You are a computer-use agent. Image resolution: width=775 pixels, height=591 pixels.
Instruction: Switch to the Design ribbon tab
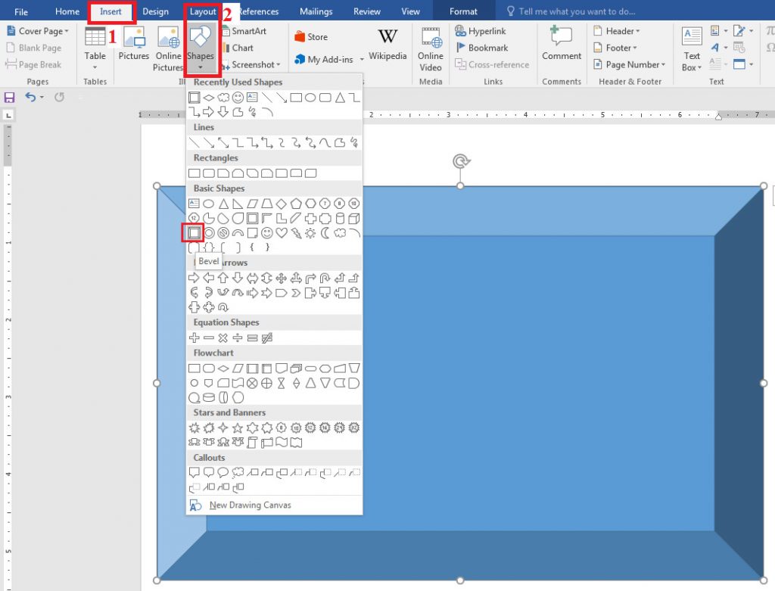tap(155, 11)
